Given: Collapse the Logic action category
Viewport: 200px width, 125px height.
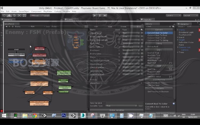Looking at the screenshot, I should pyautogui.click(x=159, y=50).
